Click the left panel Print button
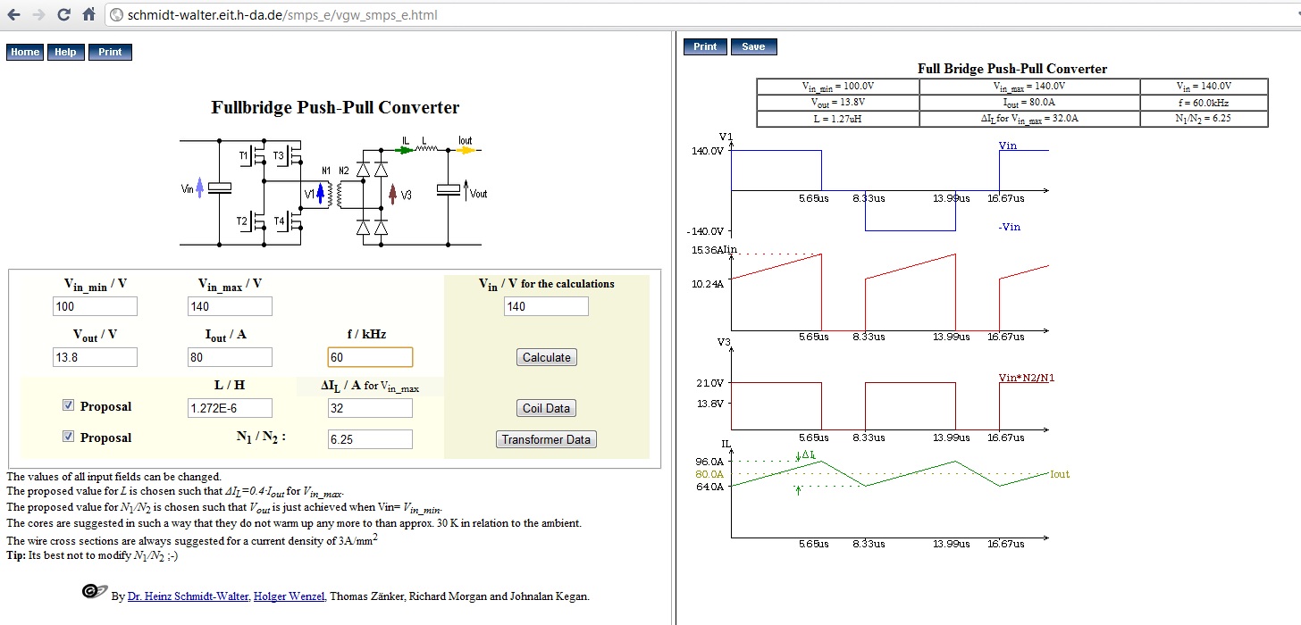 coord(110,52)
